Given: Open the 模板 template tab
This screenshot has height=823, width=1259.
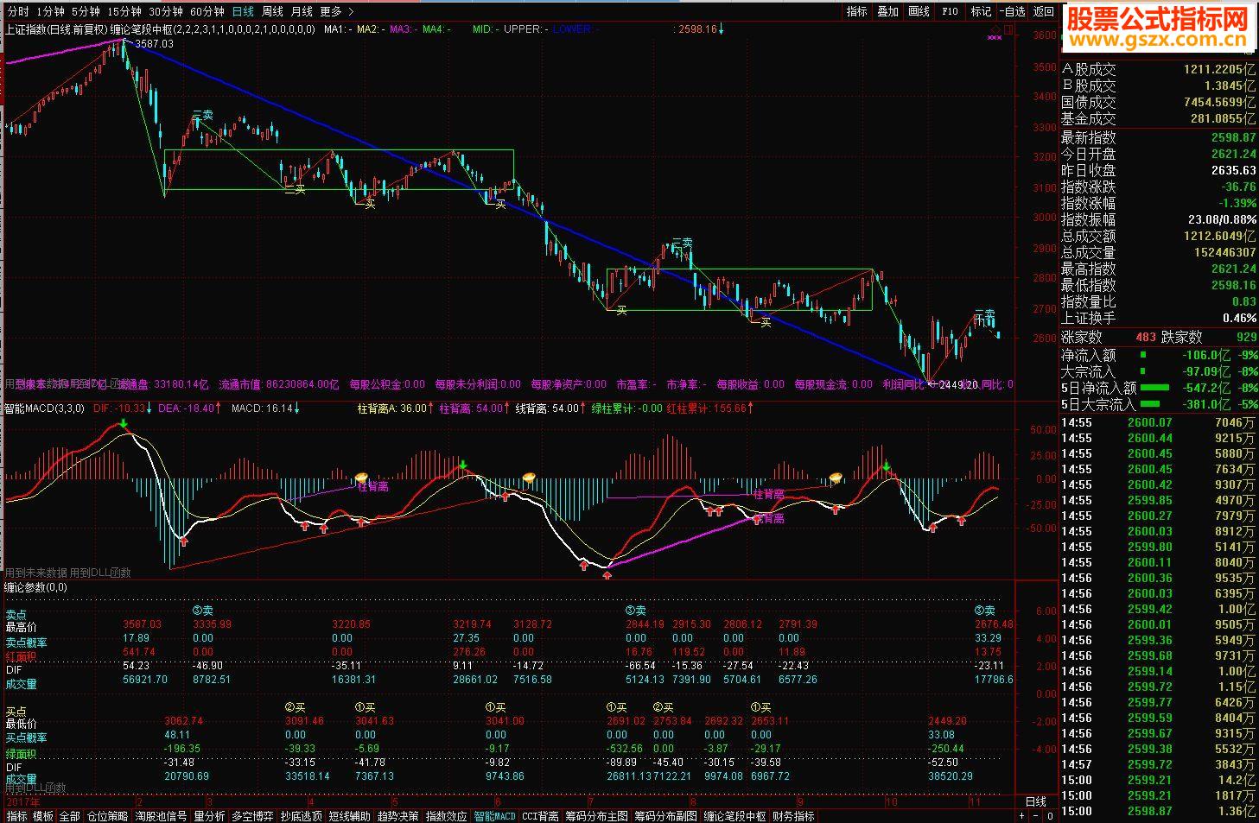Looking at the screenshot, I should 43,816.
